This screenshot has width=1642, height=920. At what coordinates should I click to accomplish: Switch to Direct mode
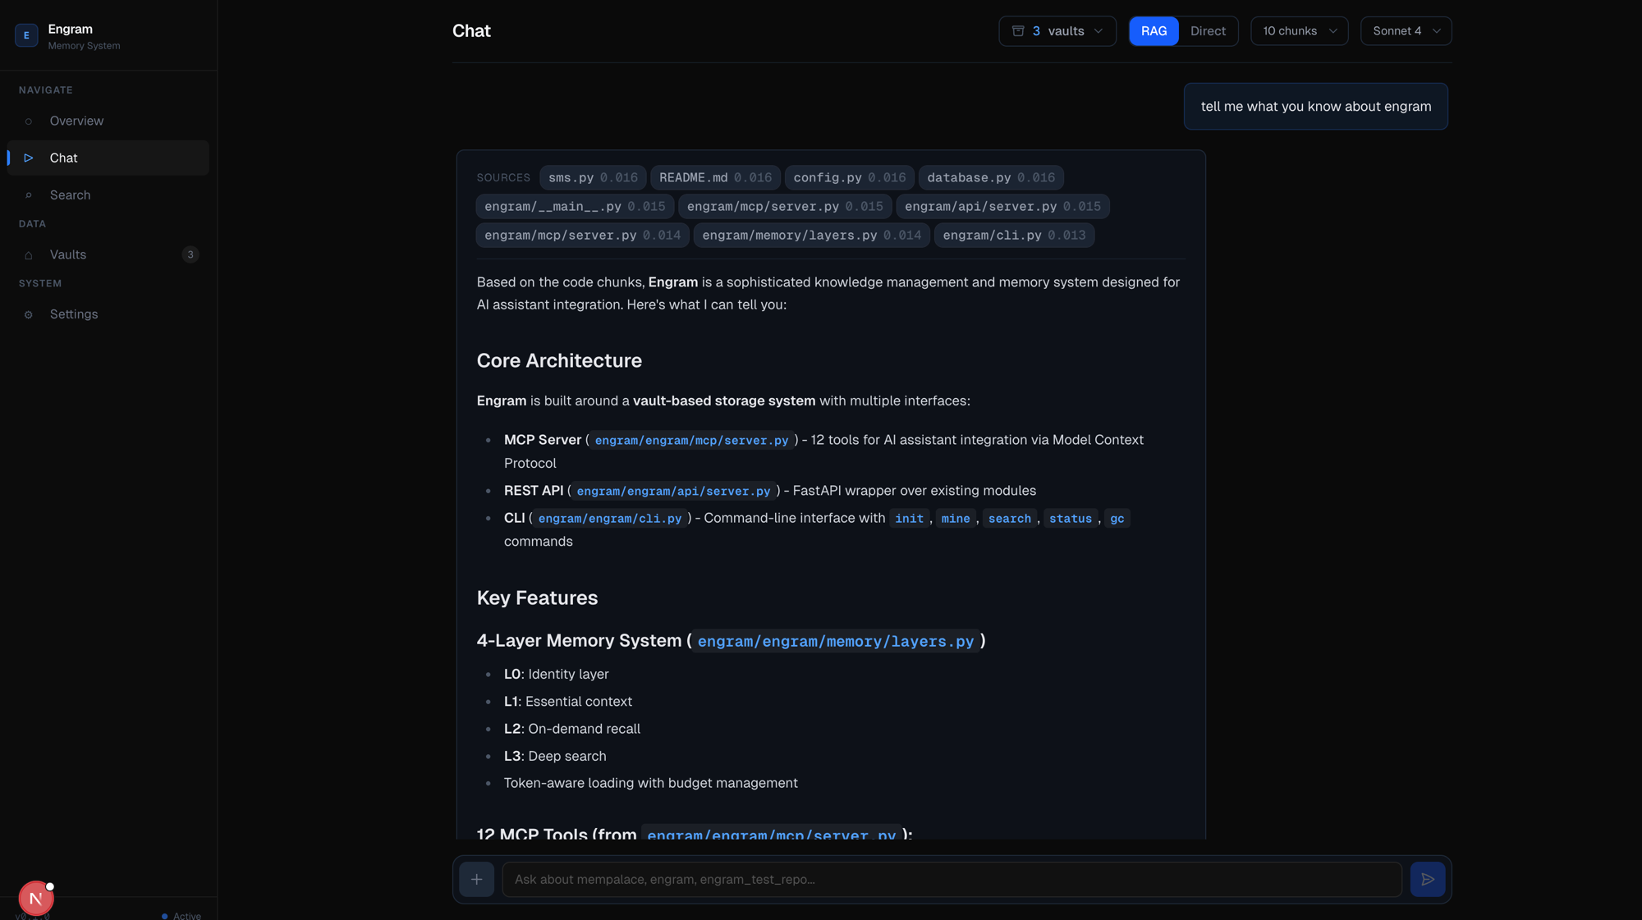coord(1208,30)
